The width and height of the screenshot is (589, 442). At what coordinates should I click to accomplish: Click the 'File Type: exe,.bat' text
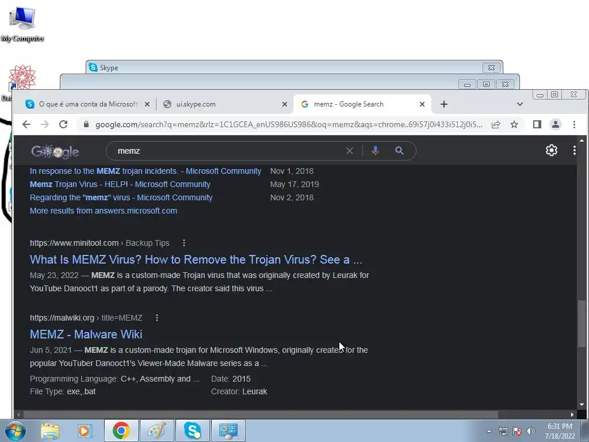coord(63,391)
